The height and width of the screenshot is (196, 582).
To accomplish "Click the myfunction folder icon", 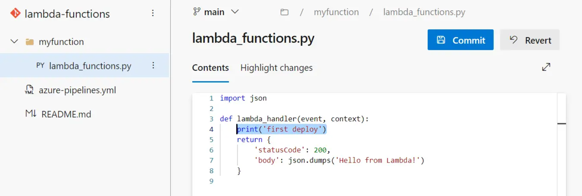I will [x=30, y=42].
